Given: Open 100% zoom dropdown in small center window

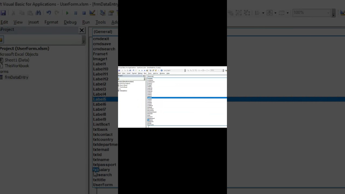Looking at the screenshot, I should (216, 70).
